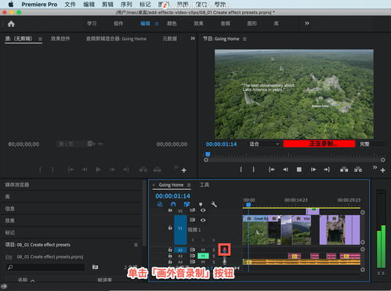
Task: Open the timeline wrench settings icon
Action: click(214, 204)
